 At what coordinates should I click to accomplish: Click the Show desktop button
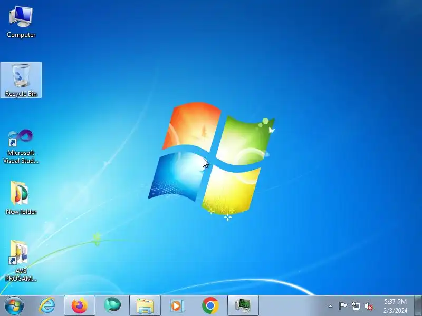[418, 306]
